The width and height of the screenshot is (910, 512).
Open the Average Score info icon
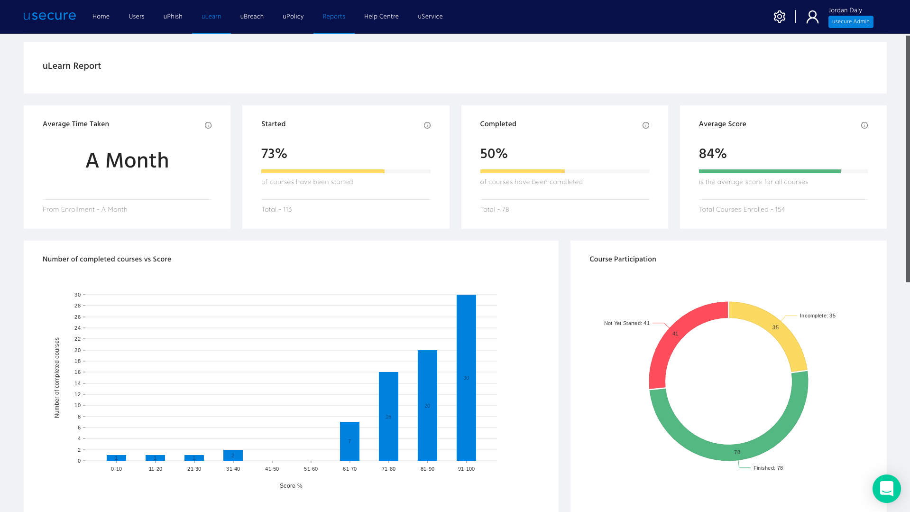864,125
